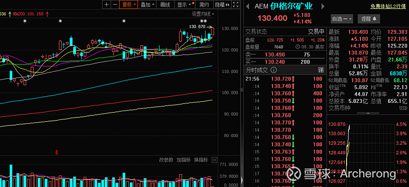Open 自选一 watchlist selector
Viewport: 409px width, 187px height.
pos(342,19)
